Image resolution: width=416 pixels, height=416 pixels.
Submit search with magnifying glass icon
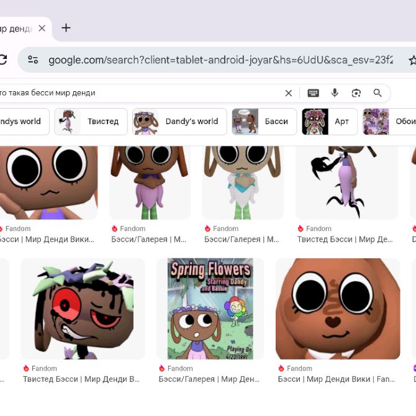[378, 93]
